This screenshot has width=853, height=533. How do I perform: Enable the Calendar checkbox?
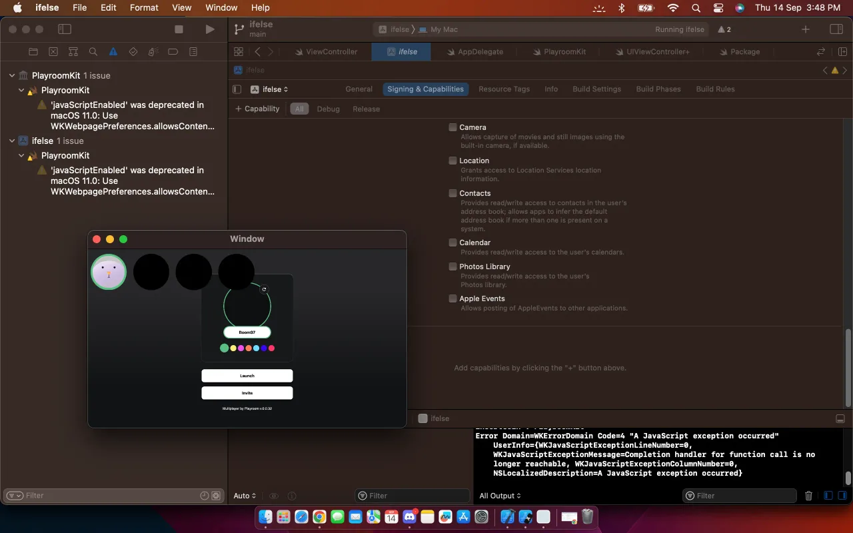452,243
